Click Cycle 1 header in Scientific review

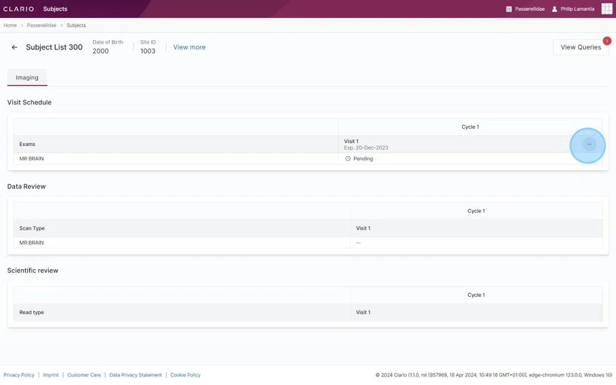click(476, 295)
